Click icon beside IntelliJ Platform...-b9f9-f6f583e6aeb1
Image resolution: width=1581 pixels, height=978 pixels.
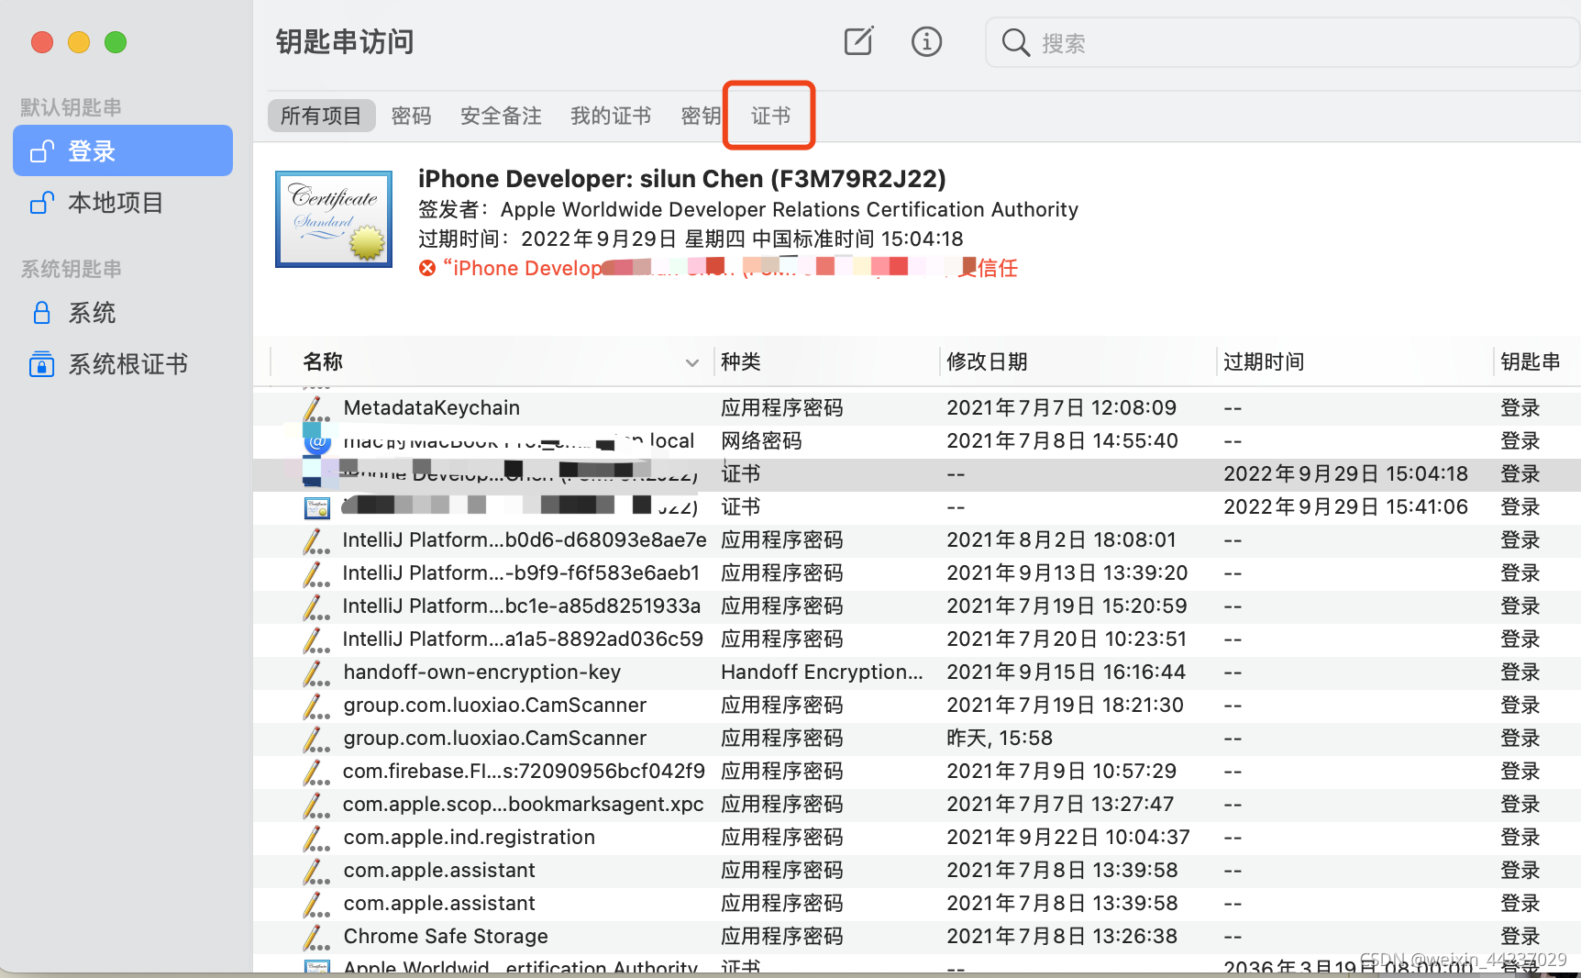[316, 573]
